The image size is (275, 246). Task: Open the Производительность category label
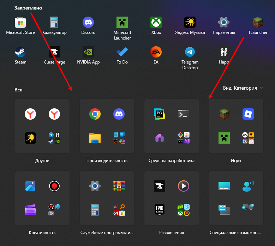tap(107, 161)
